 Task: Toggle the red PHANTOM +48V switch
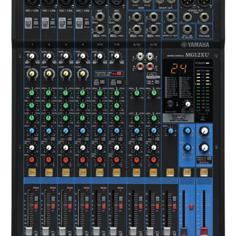tap(119, 73)
